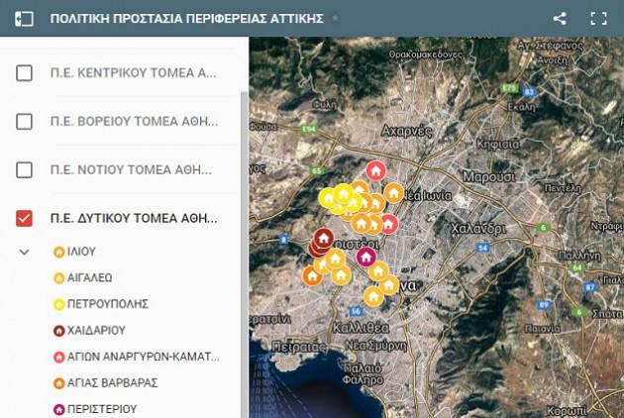Click the share map icon
Screen dimensions: 624x418
point(560,18)
